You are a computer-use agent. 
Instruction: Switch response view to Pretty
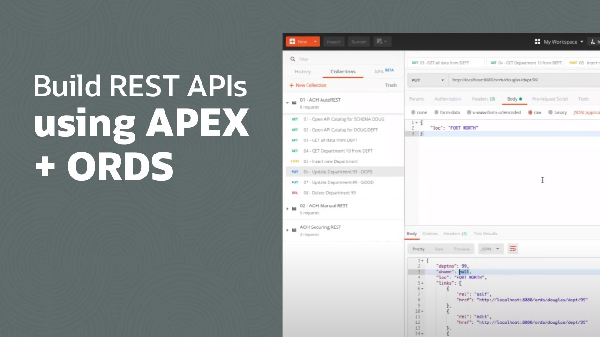click(419, 249)
